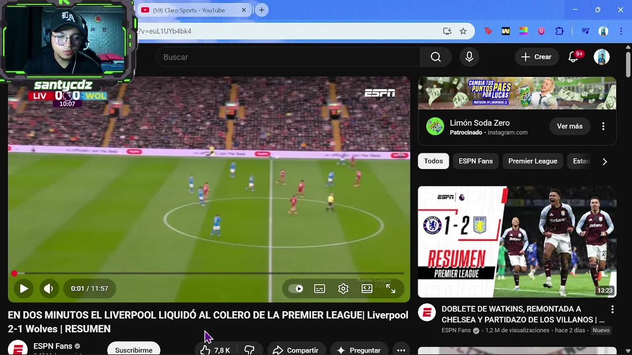Click the Compartir share button

[297, 350]
